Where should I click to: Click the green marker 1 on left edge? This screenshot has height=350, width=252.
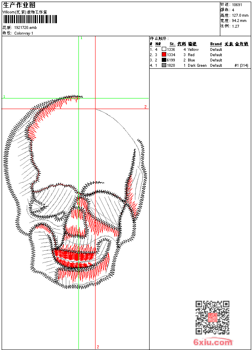pyautogui.click(x=4, y=96)
